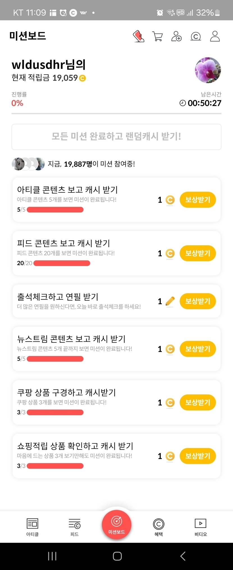
Task: Open the user profile icon
Action: (x=215, y=36)
